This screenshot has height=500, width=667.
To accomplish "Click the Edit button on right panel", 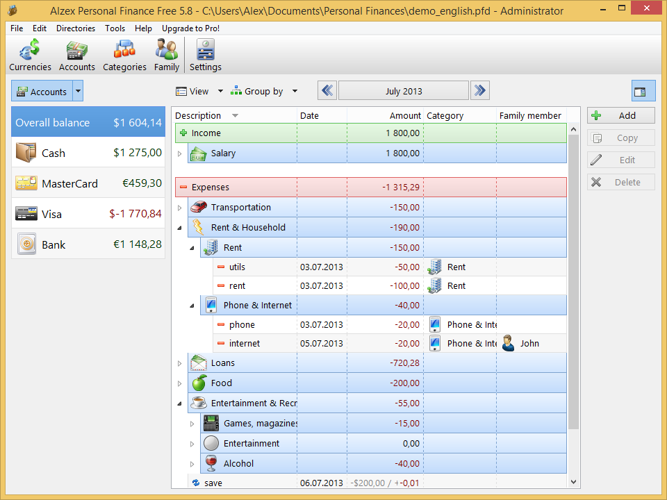I will (620, 160).
